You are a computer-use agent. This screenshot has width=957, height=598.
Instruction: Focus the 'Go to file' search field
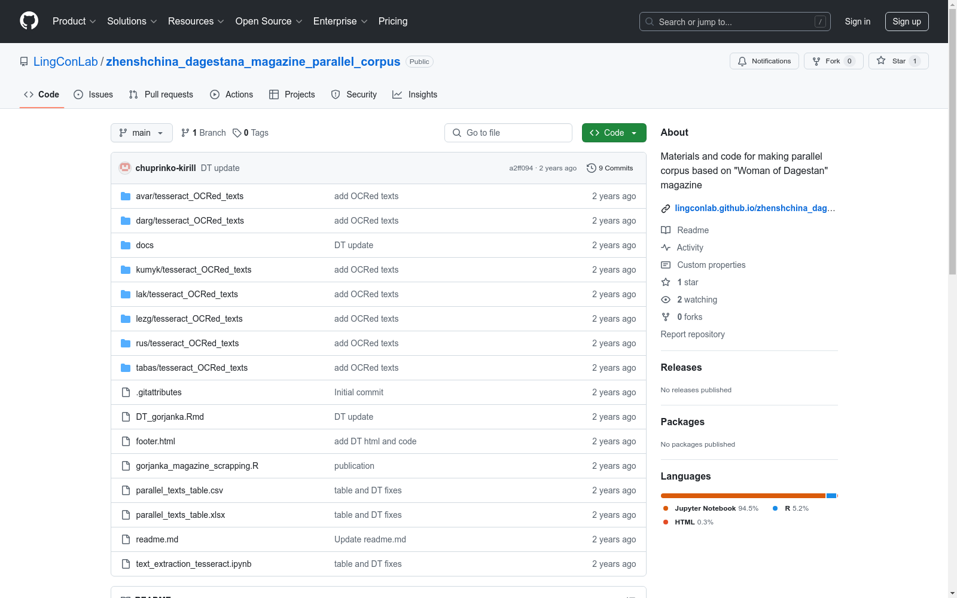click(508, 133)
